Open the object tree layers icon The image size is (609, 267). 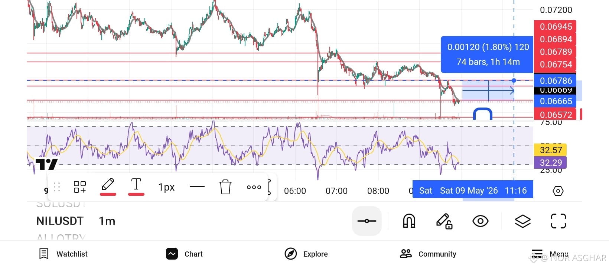[x=522, y=221]
